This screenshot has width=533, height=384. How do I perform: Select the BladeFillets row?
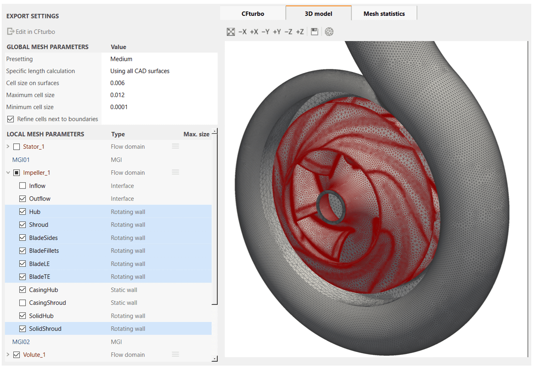108,251
